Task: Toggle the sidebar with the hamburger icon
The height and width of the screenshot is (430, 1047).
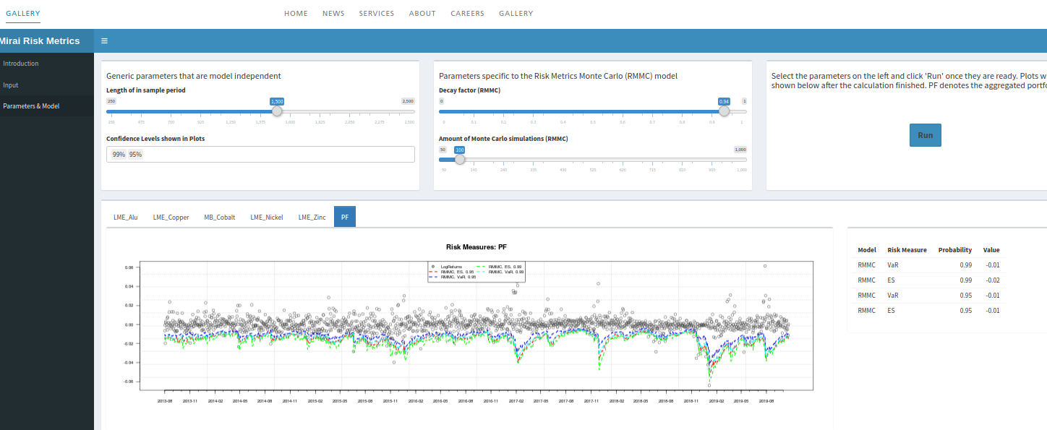Action: (105, 41)
